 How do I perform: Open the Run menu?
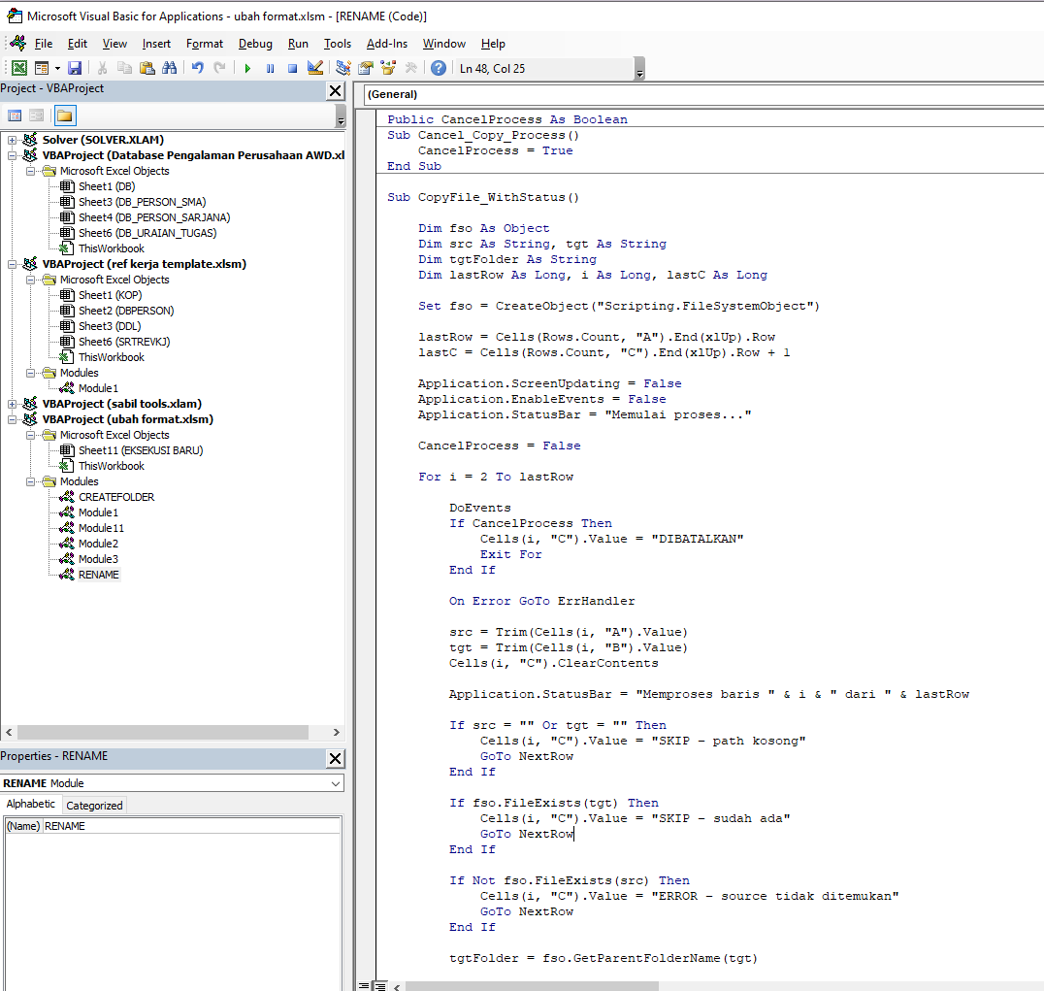point(298,44)
